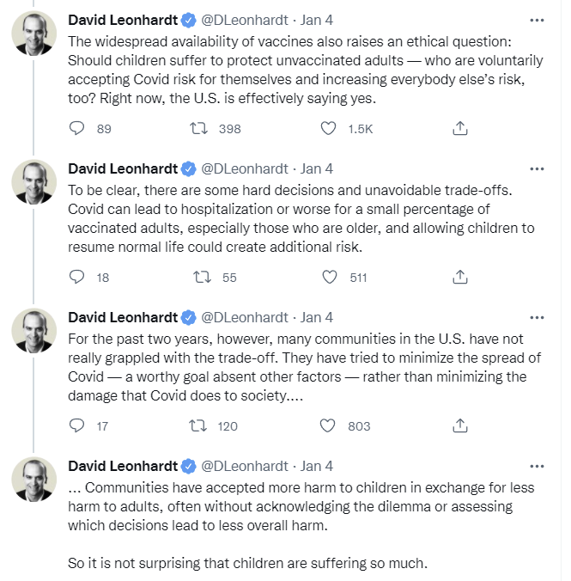Expand the three-dot menu on the third tweet
Screen dimensions: 571x581
tap(537, 317)
